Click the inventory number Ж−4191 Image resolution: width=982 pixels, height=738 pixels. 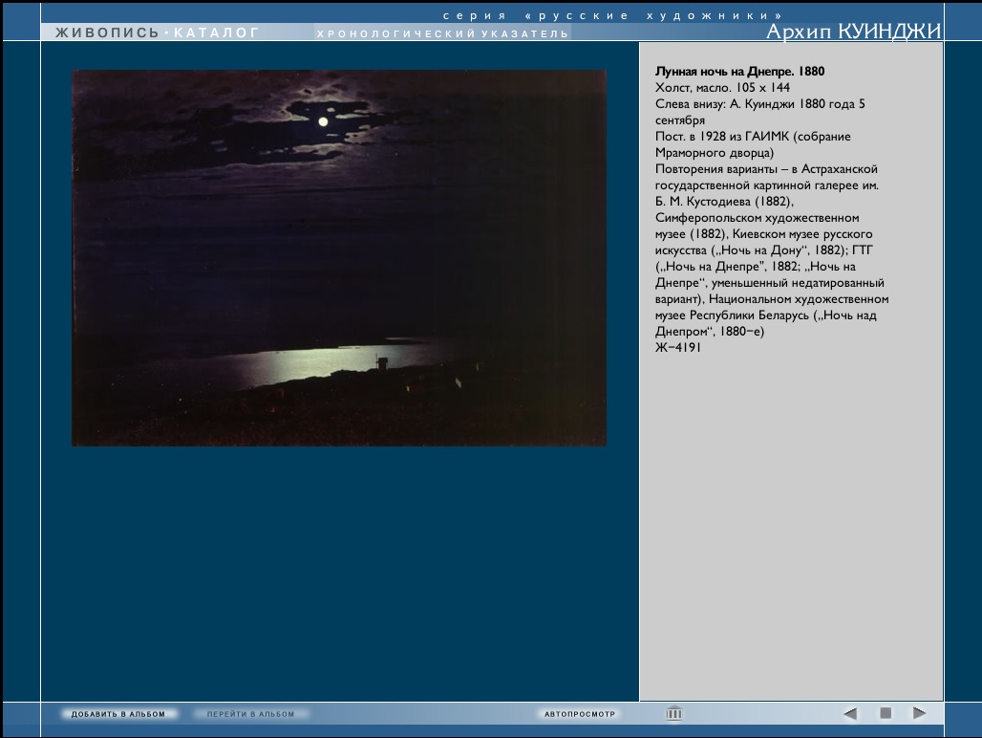[678, 348]
